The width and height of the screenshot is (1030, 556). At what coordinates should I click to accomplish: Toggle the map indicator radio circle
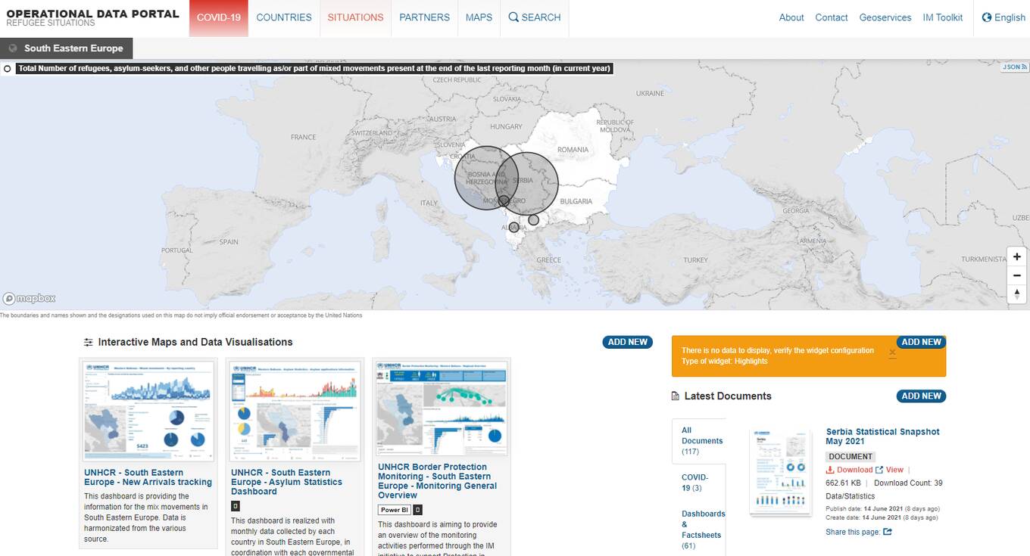(8, 68)
